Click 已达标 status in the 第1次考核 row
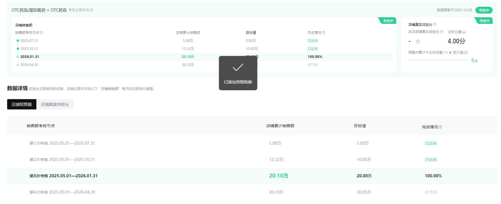Image resolution: width=501 pixels, height=204 pixels. tap(431, 143)
